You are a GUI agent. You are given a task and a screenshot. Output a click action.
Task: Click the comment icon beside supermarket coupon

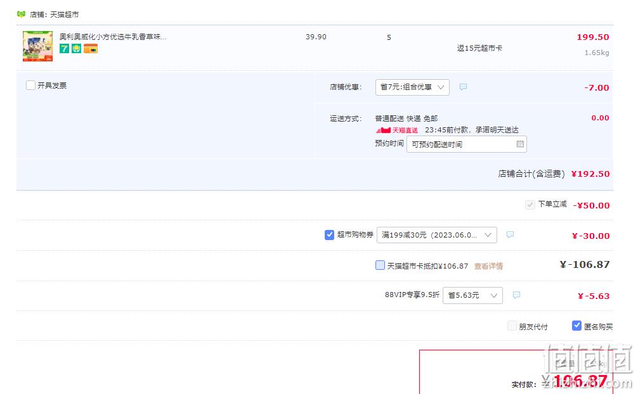click(510, 234)
